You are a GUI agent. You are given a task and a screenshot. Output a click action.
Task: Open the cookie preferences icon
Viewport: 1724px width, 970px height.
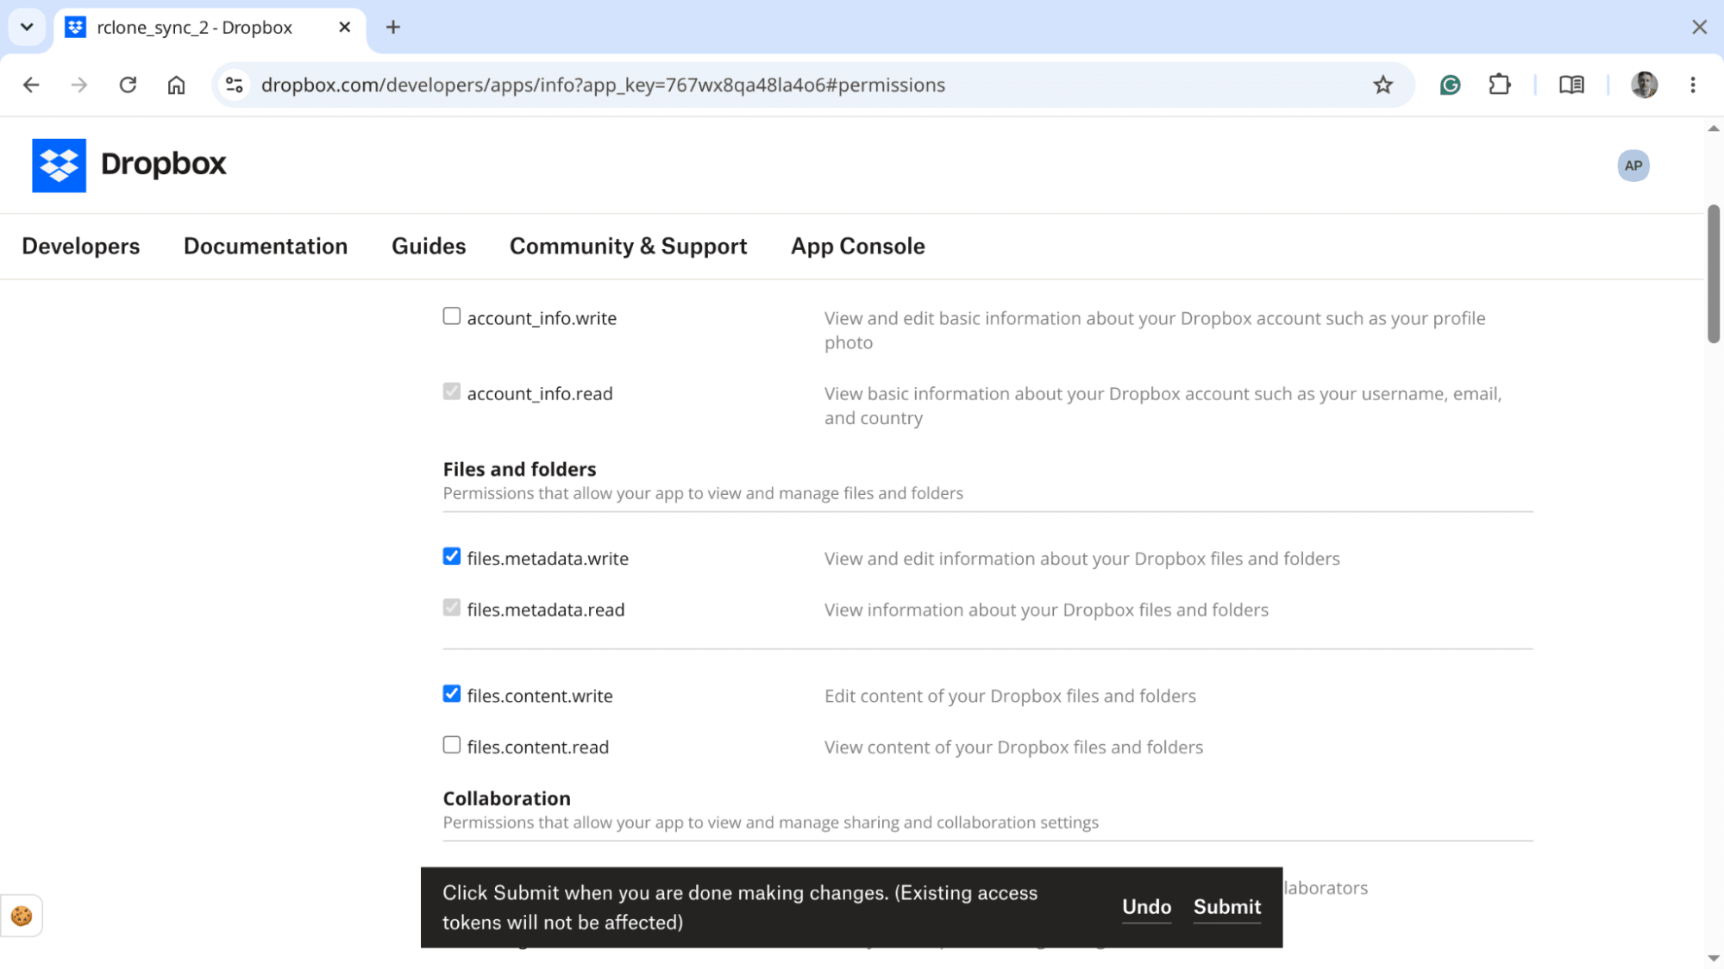(x=22, y=916)
